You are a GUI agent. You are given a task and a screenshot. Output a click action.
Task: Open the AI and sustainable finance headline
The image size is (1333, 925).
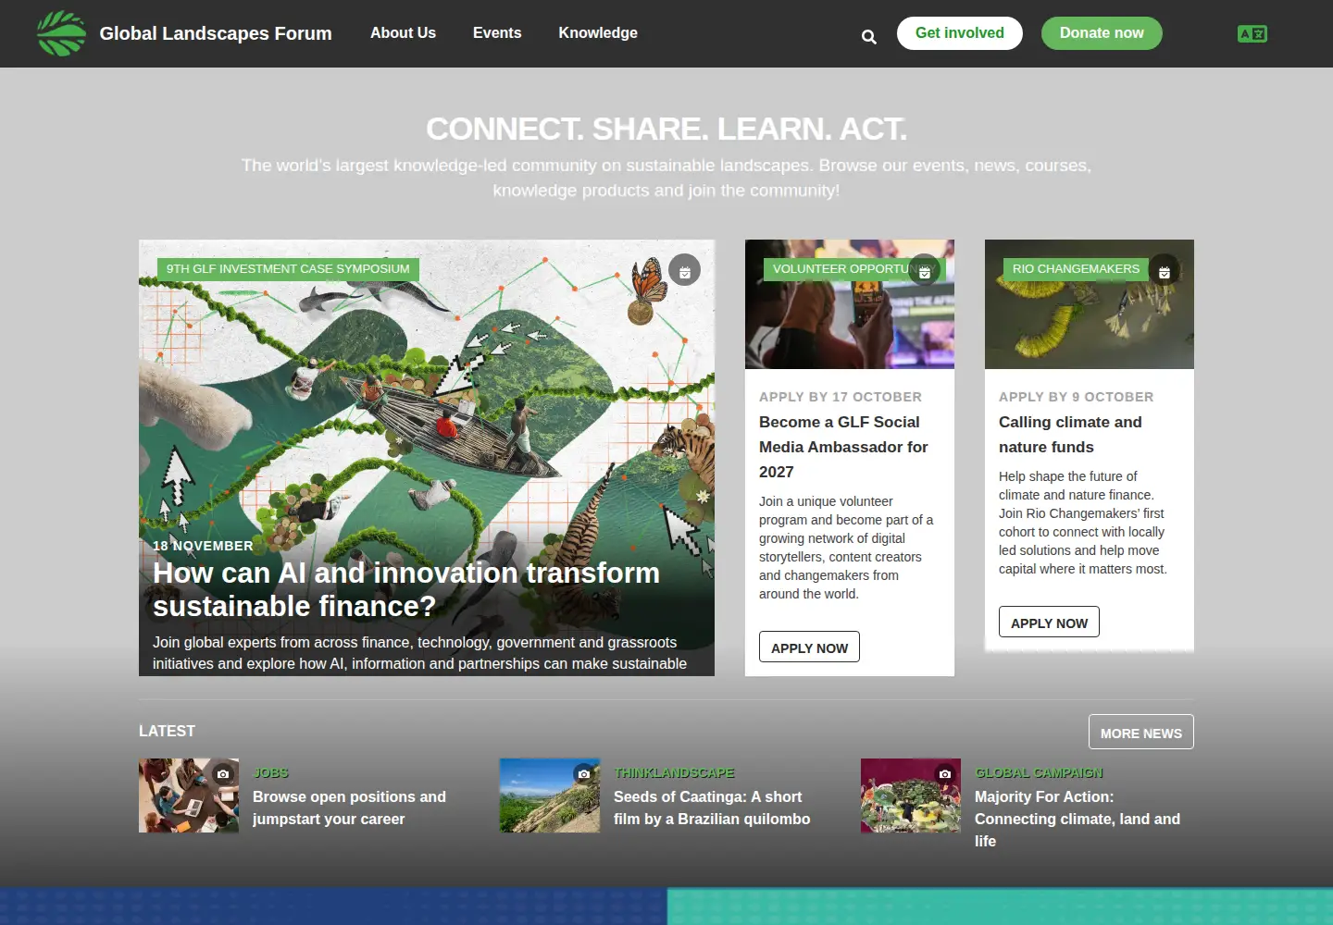406,589
